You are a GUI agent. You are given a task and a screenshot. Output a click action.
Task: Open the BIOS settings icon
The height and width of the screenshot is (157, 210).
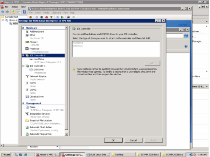point(27,35)
